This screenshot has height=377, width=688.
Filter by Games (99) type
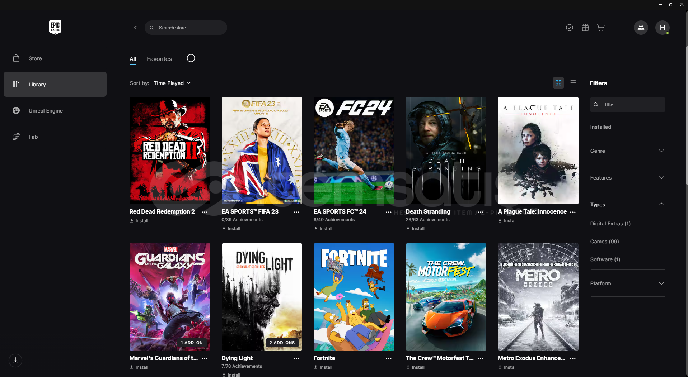pyautogui.click(x=604, y=242)
